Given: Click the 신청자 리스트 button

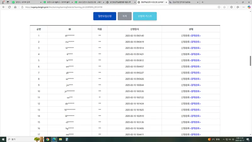Looking at the screenshot, I should [145, 16].
